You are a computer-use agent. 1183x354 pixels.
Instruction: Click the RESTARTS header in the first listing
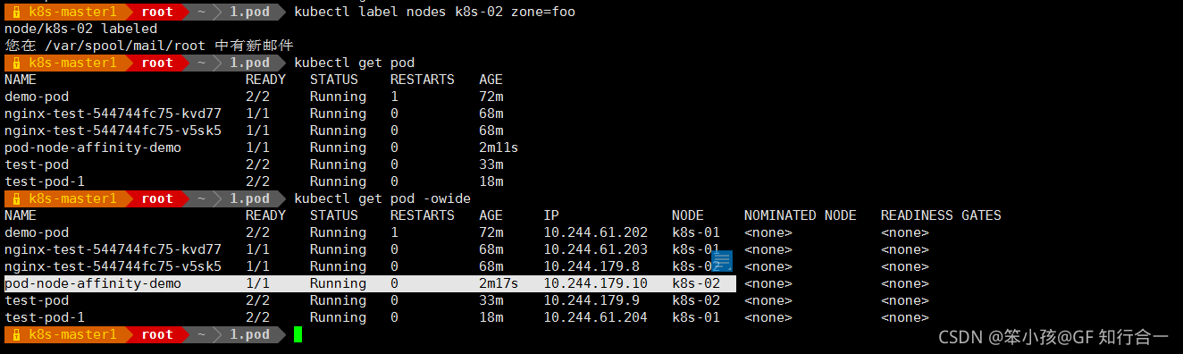[422, 80]
